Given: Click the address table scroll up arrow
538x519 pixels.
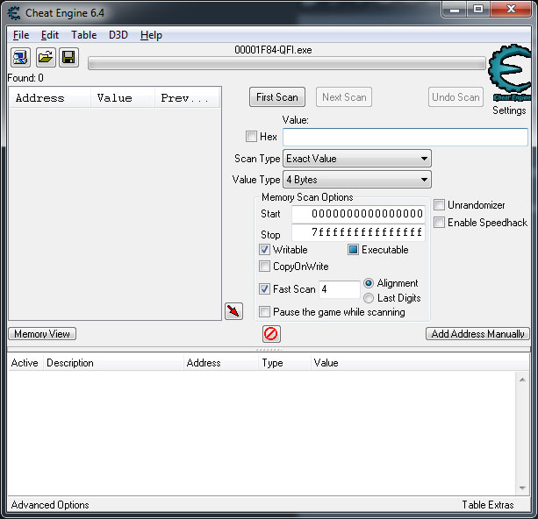Looking at the screenshot, I should [x=522, y=380].
